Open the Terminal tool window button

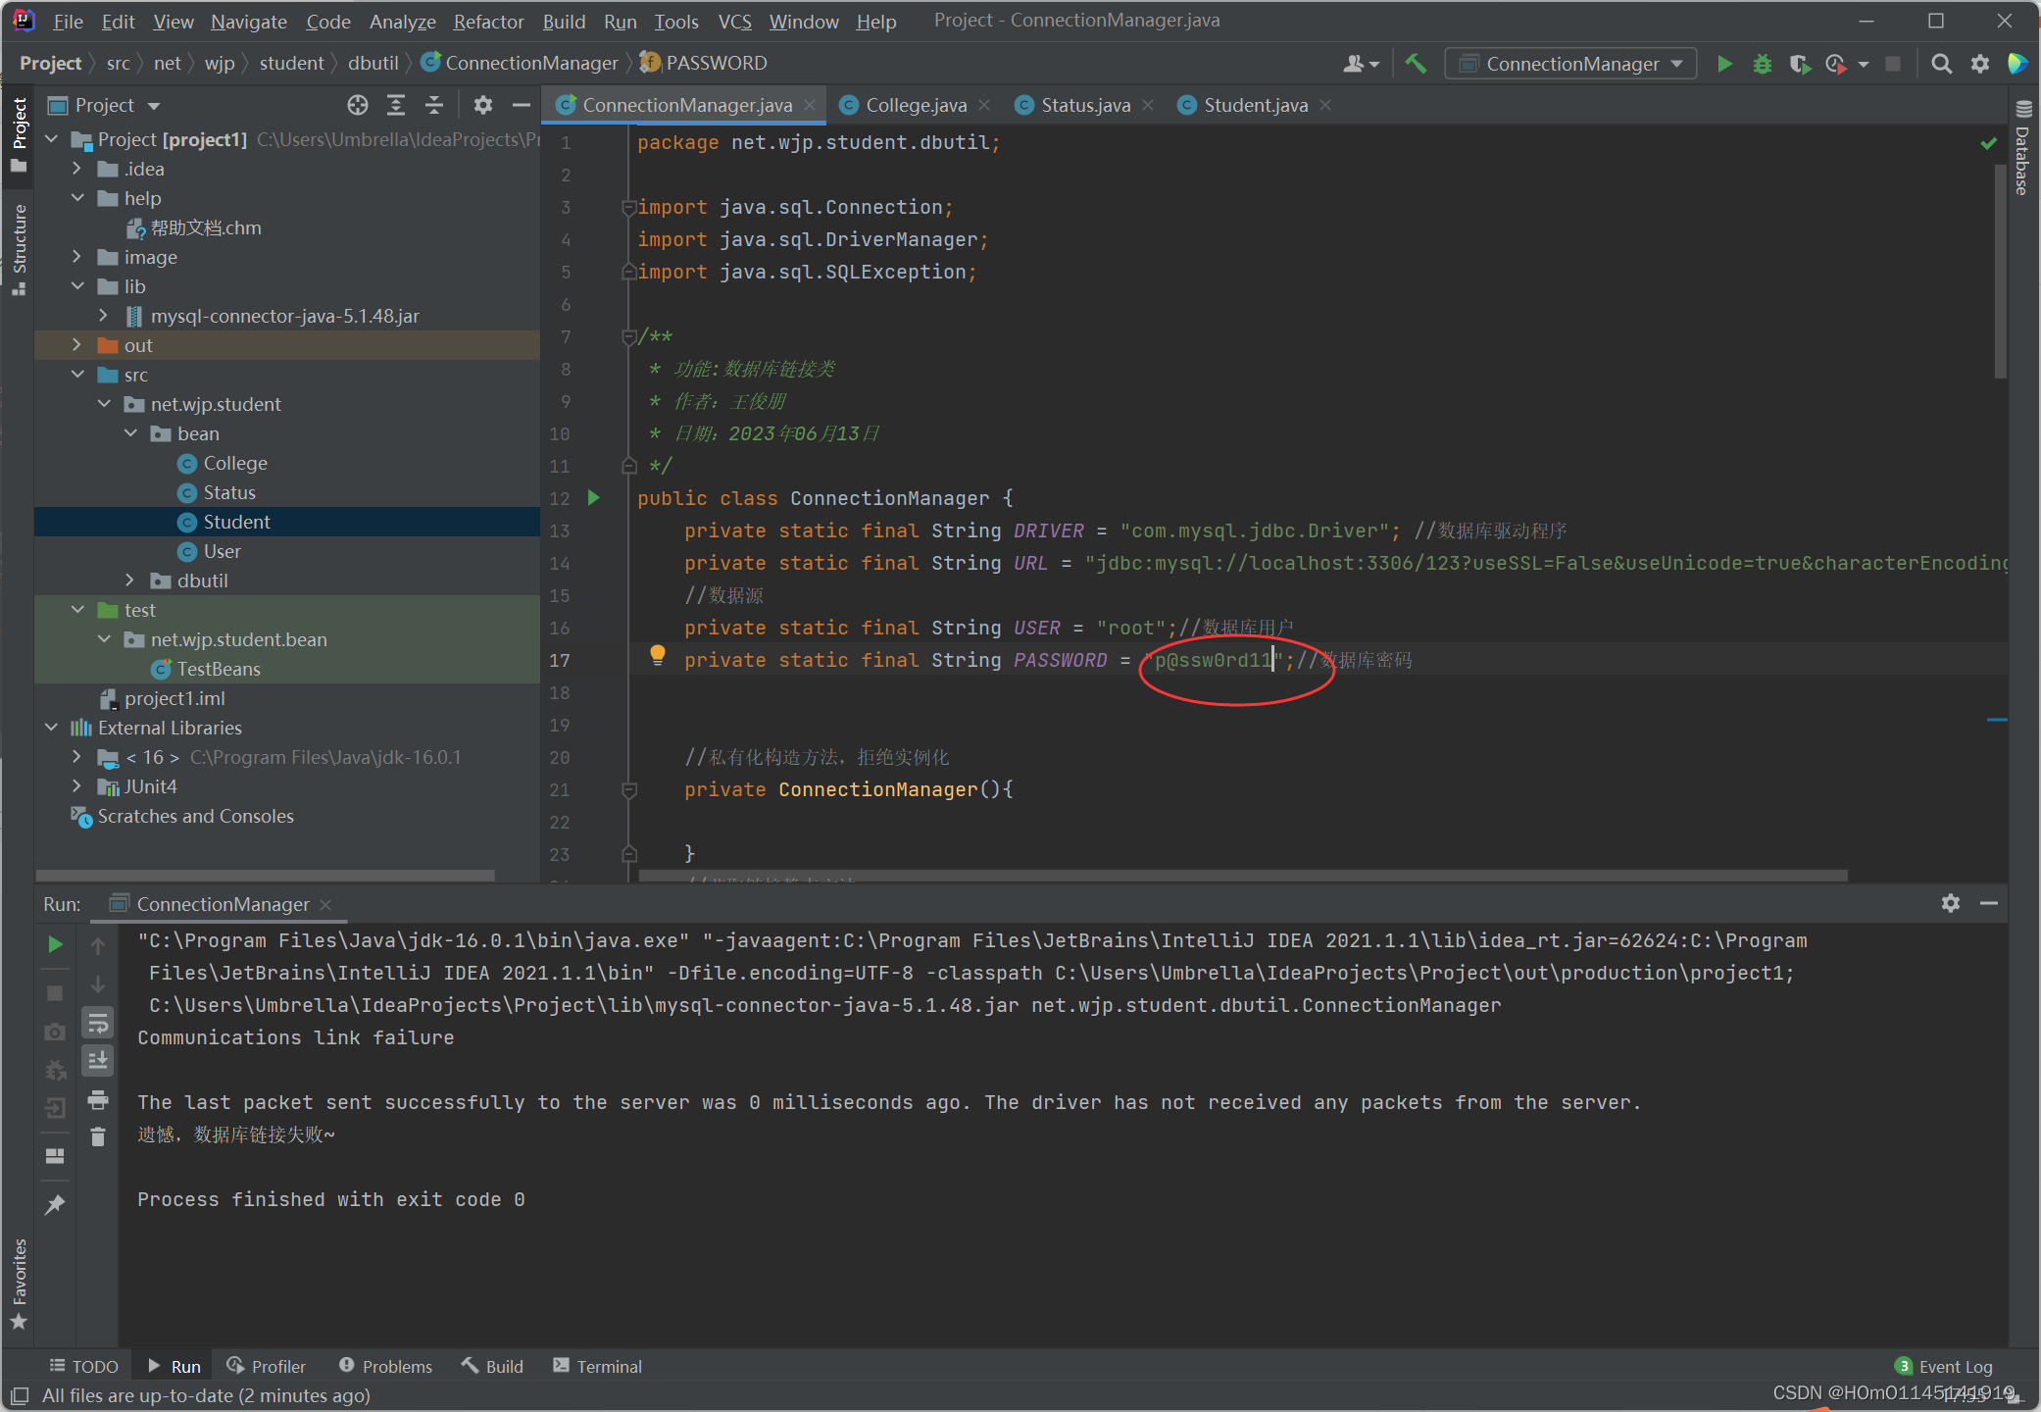(597, 1366)
